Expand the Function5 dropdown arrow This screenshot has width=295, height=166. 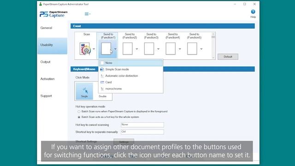[x=201, y=49]
